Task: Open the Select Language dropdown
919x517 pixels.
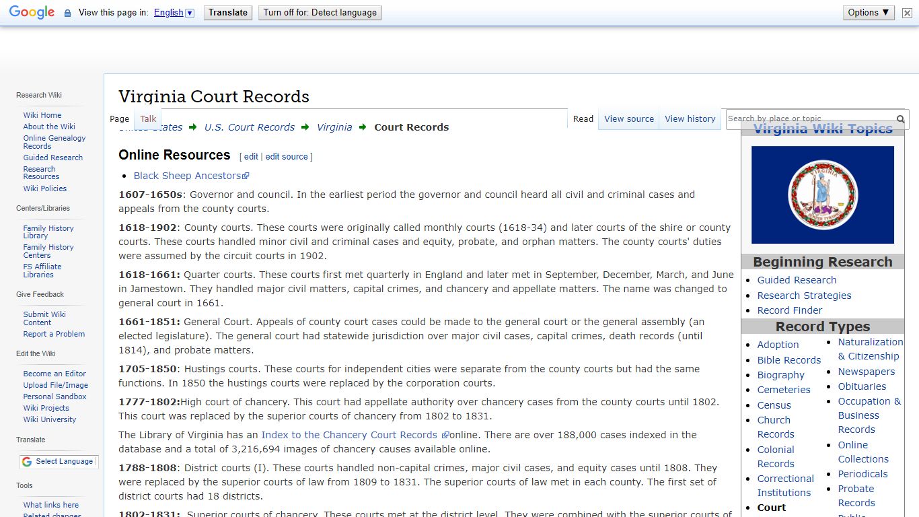Action: pos(59,462)
